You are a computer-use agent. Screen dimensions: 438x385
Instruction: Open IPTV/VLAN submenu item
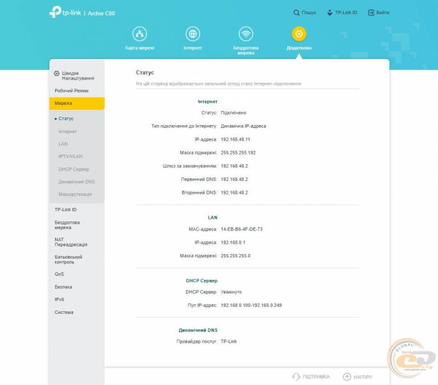[71, 157]
